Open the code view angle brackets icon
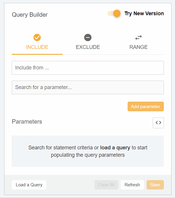 pyautogui.click(x=158, y=123)
